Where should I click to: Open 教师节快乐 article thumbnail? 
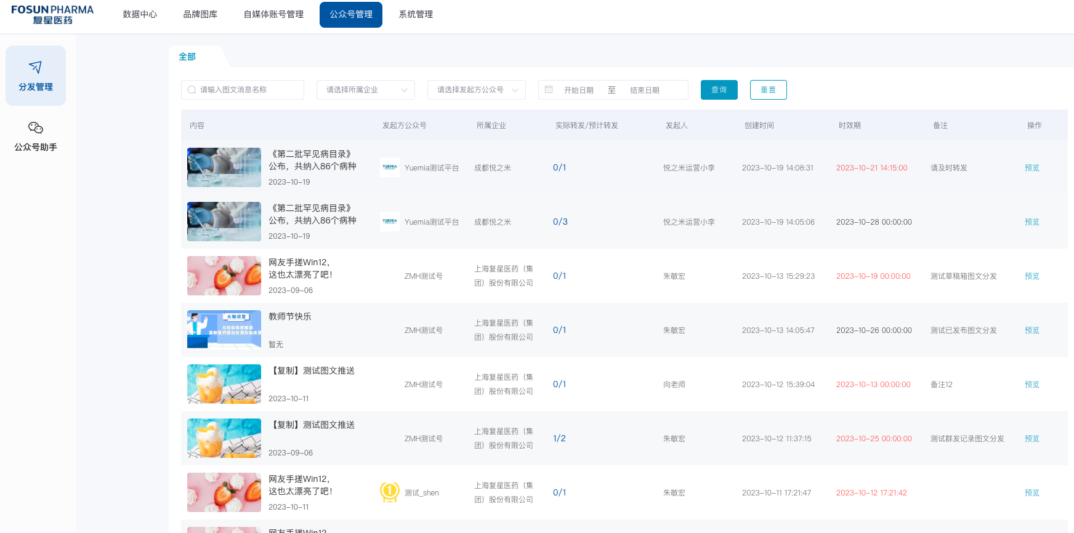[x=224, y=330]
